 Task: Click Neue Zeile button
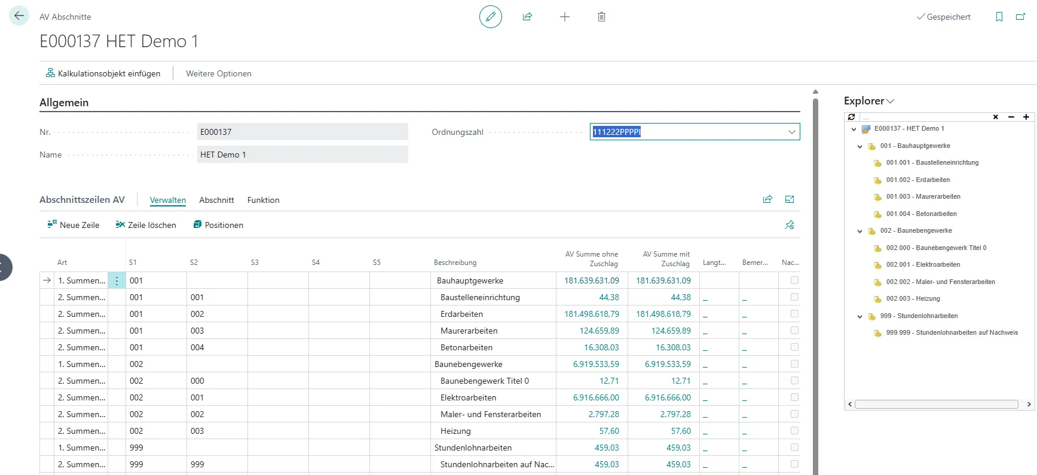pyautogui.click(x=74, y=225)
